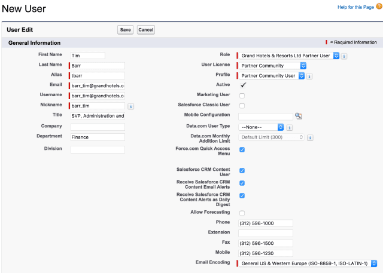The image size is (383, 273).
Task: Open the Mobile Configuration lookup icon
Action: point(299,116)
